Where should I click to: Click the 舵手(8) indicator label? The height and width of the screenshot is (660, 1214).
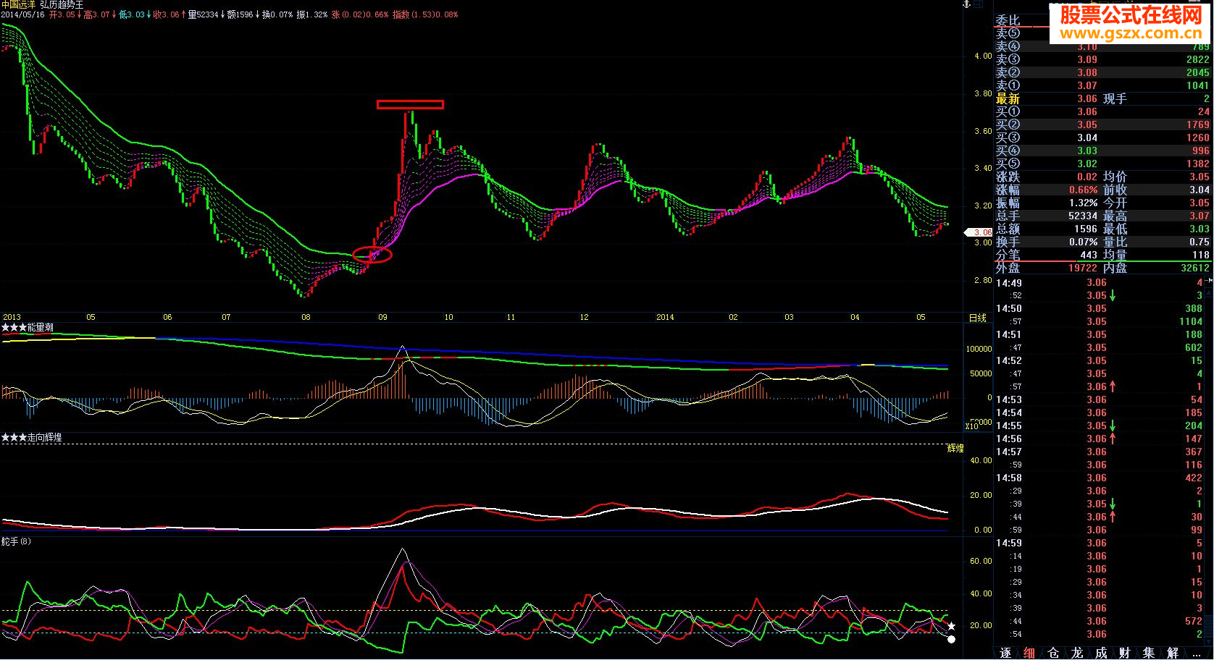point(16,541)
